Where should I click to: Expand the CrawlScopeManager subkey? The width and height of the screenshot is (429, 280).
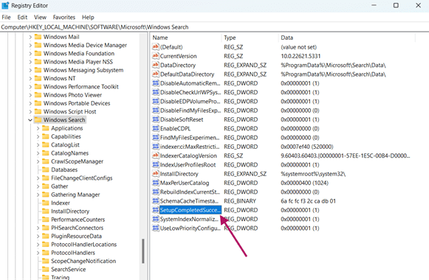coord(38,161)
